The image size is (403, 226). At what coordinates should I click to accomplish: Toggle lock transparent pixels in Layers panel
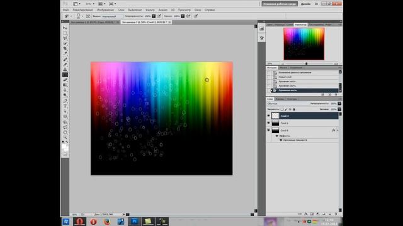(282, 109)
